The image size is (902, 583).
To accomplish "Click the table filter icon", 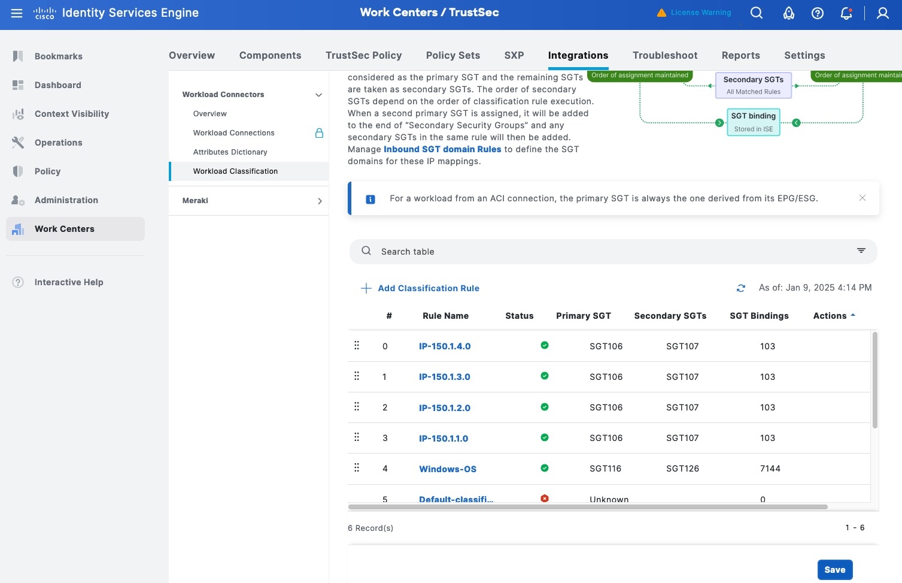I will point(861,251).
